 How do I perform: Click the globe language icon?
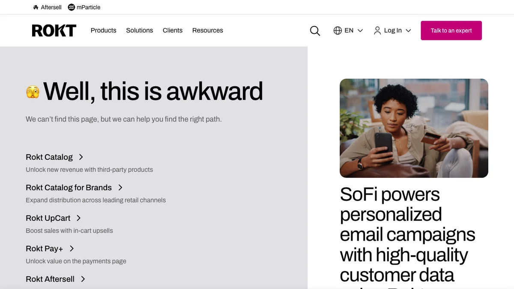point(338,30)
